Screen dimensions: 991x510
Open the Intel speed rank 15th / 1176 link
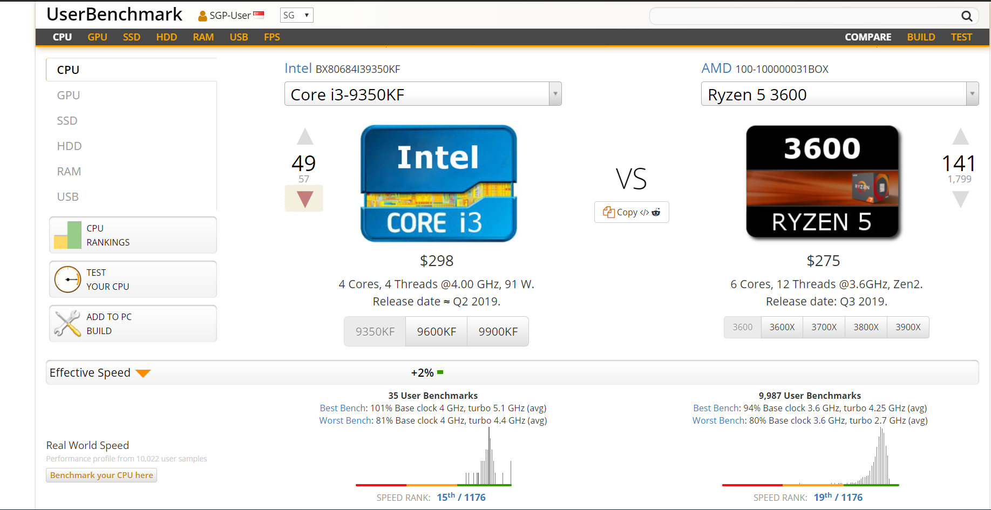coord(461,497)
